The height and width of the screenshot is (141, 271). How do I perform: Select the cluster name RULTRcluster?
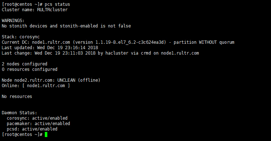[52, 10]
